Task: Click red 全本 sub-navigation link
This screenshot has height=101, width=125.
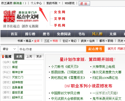Action: [x=37, y=41]
